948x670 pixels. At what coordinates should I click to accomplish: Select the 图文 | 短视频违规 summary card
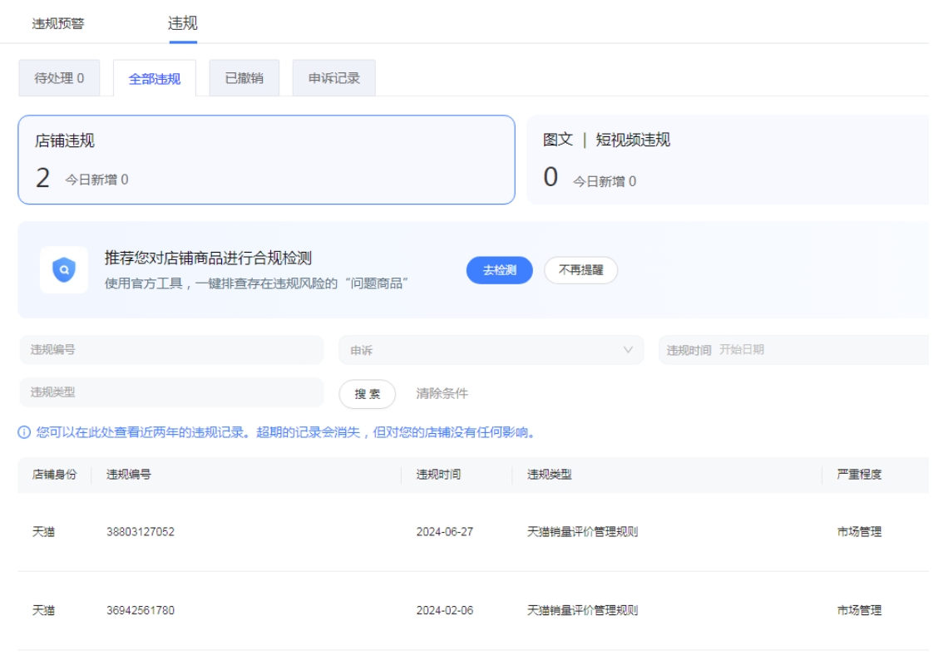pyautogui.click(x=728, y=160)
